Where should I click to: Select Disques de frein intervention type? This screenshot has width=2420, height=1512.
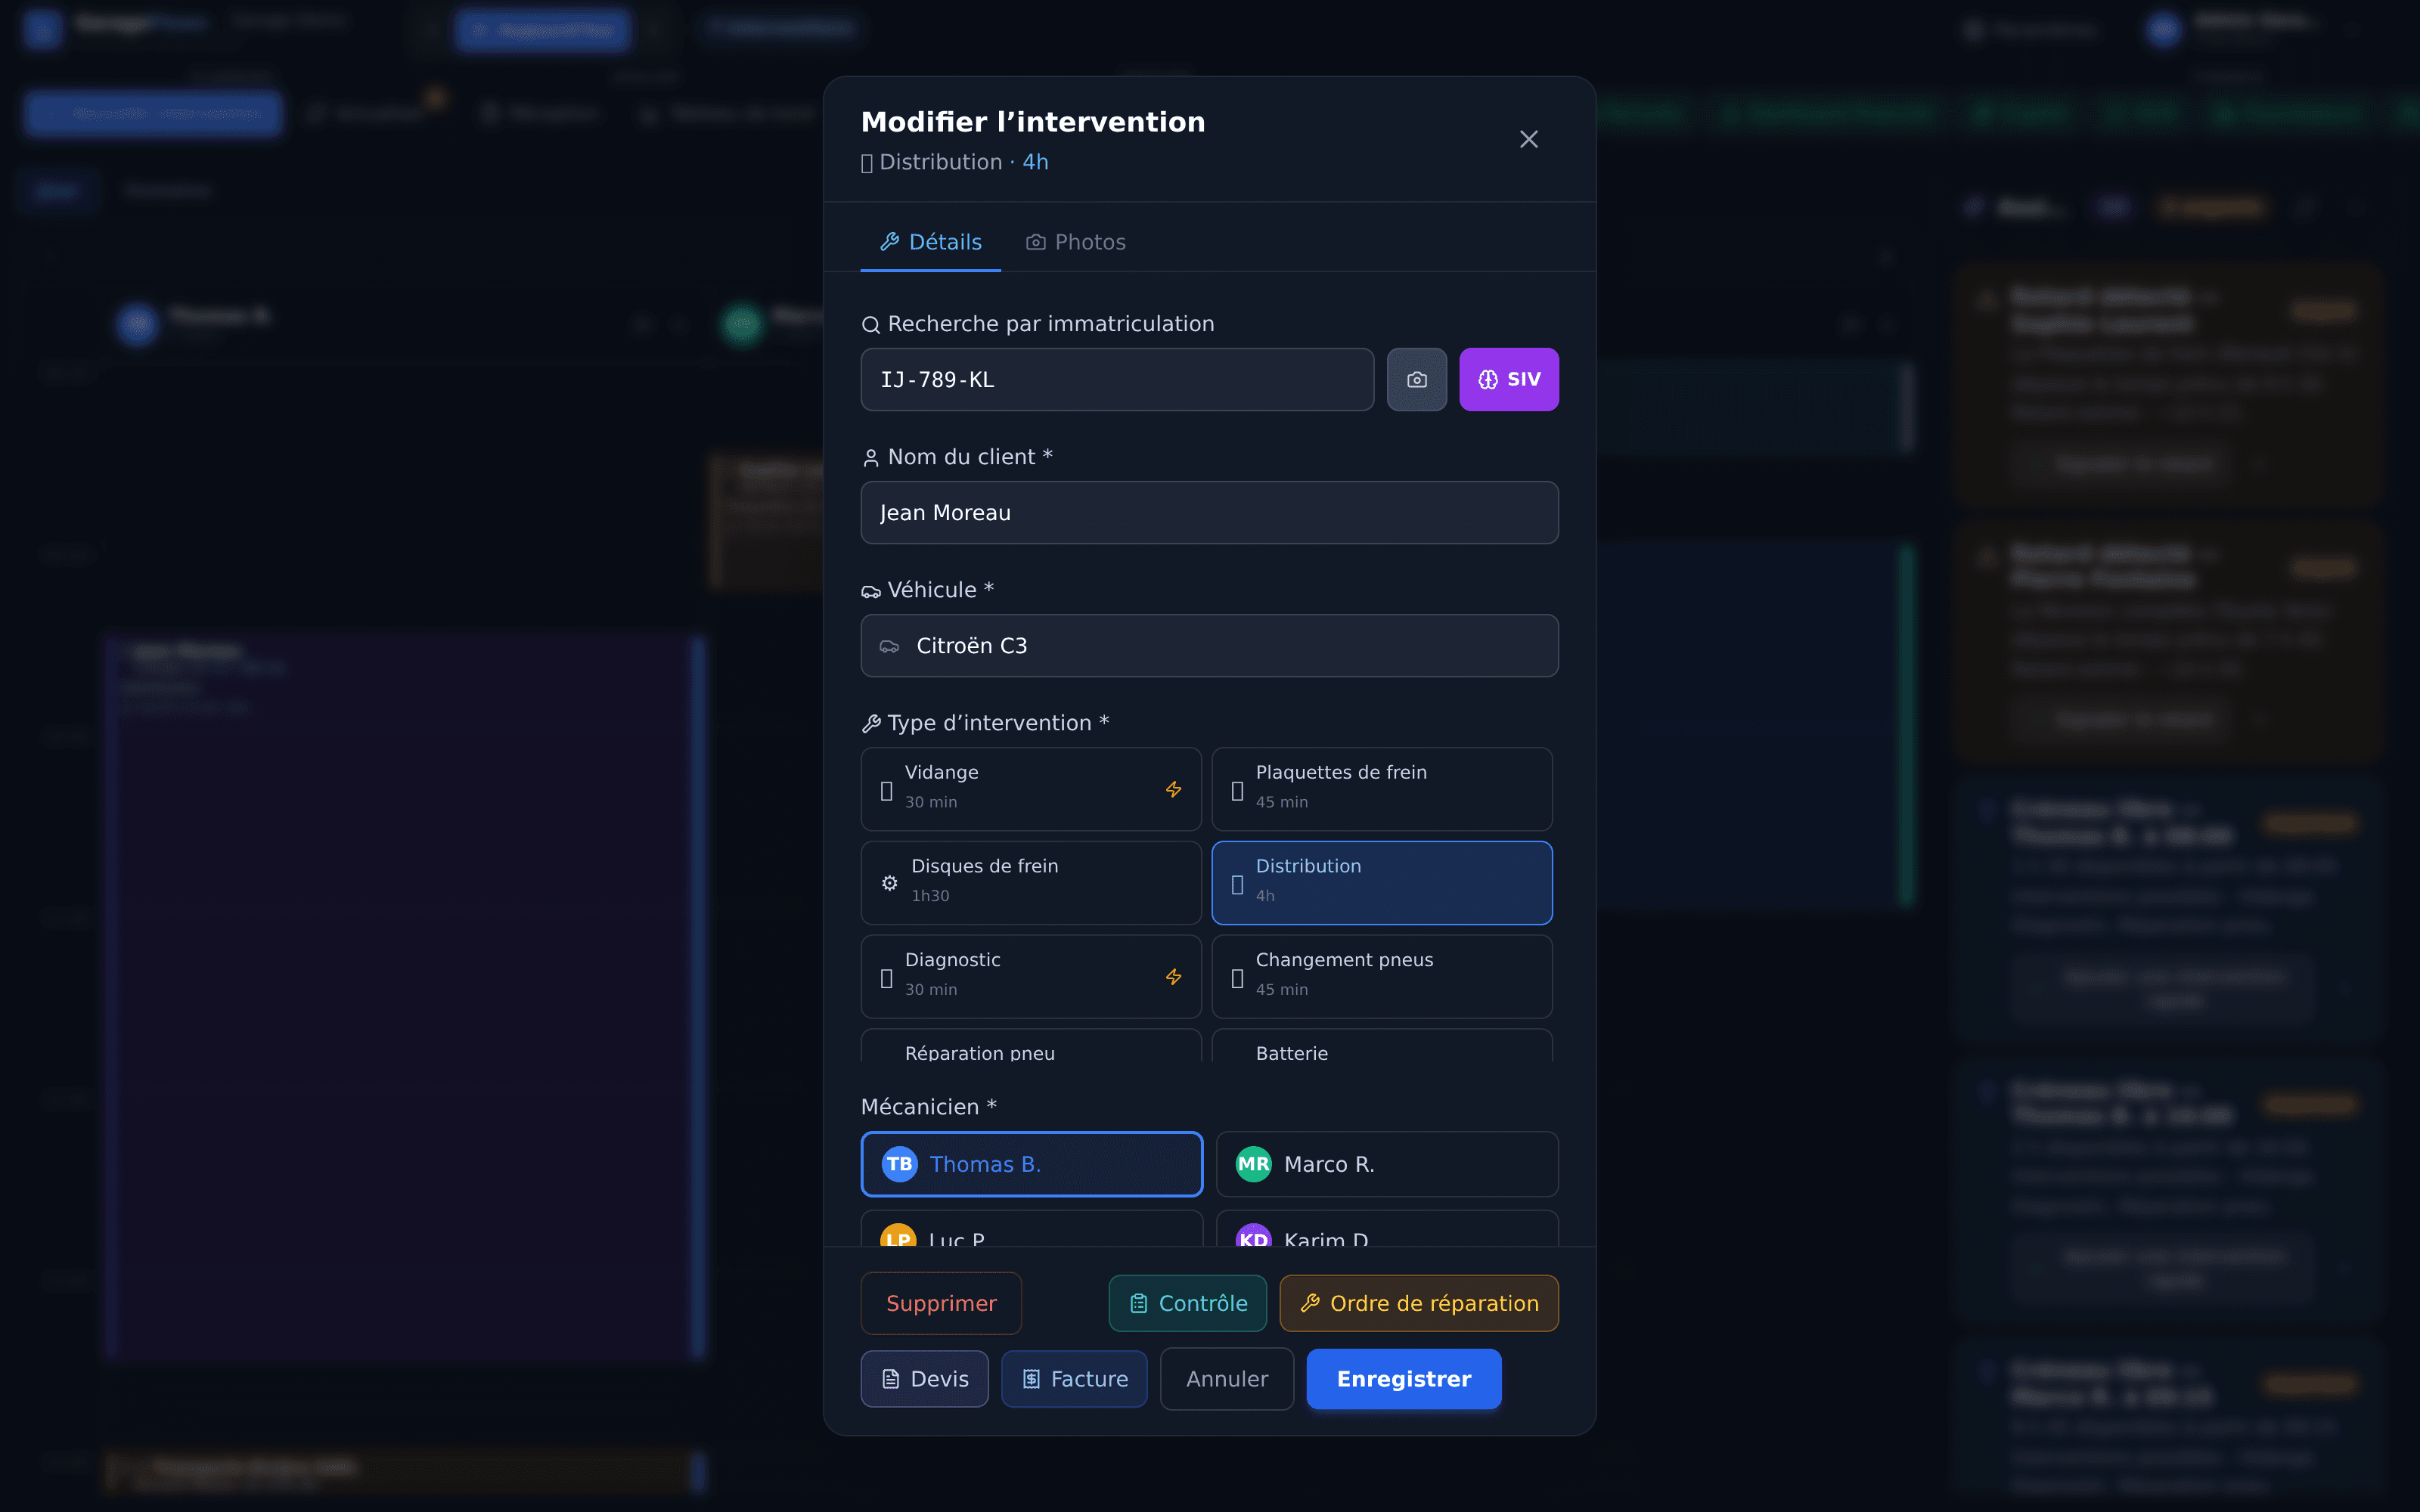coord(1030,882)
